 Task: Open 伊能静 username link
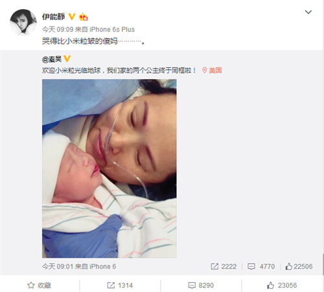tap(53, 17)
